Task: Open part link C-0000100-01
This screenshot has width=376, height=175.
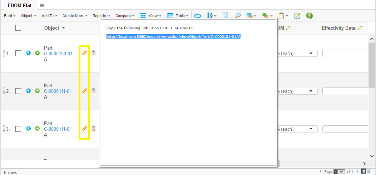Action: click(58, 54)
